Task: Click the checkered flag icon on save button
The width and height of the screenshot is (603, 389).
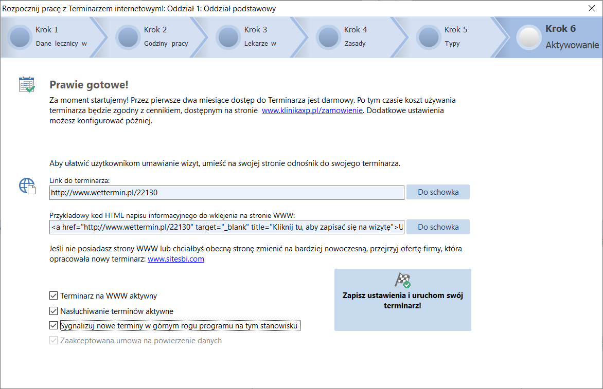Action: pos(403,281)
